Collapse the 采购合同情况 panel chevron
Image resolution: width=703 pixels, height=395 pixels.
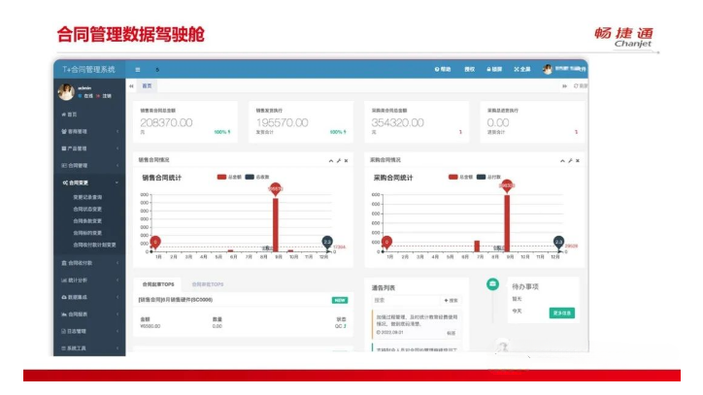click(562, 160)
